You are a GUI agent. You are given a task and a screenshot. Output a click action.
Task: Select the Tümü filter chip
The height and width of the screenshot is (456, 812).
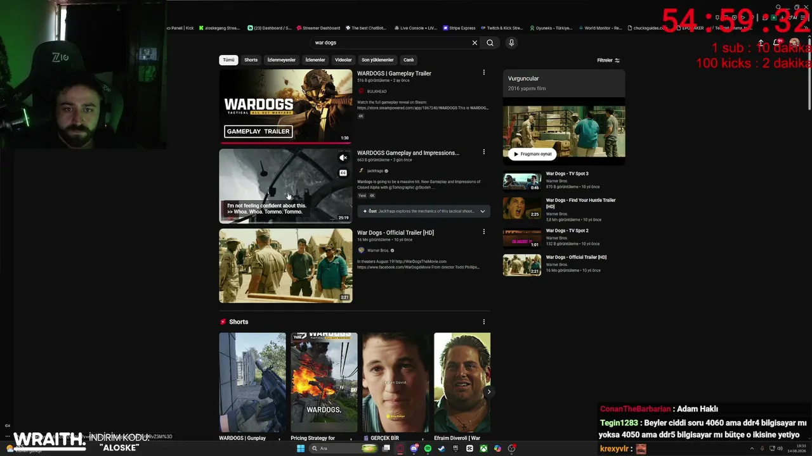(x=228, y=60)
